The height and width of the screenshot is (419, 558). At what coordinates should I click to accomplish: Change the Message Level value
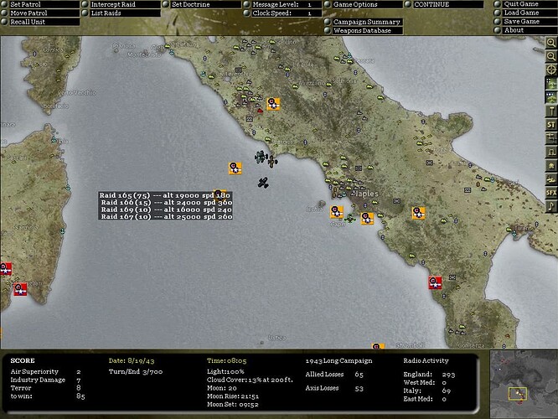click(x=282, y=4)
